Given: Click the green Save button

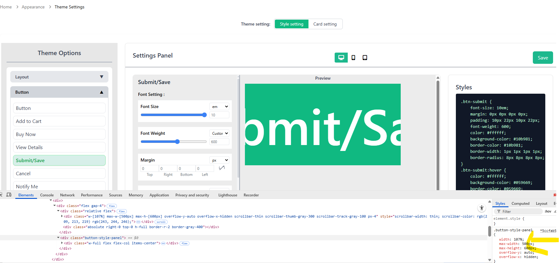Looking at the screenshot, I should click(x=543, y=58).
